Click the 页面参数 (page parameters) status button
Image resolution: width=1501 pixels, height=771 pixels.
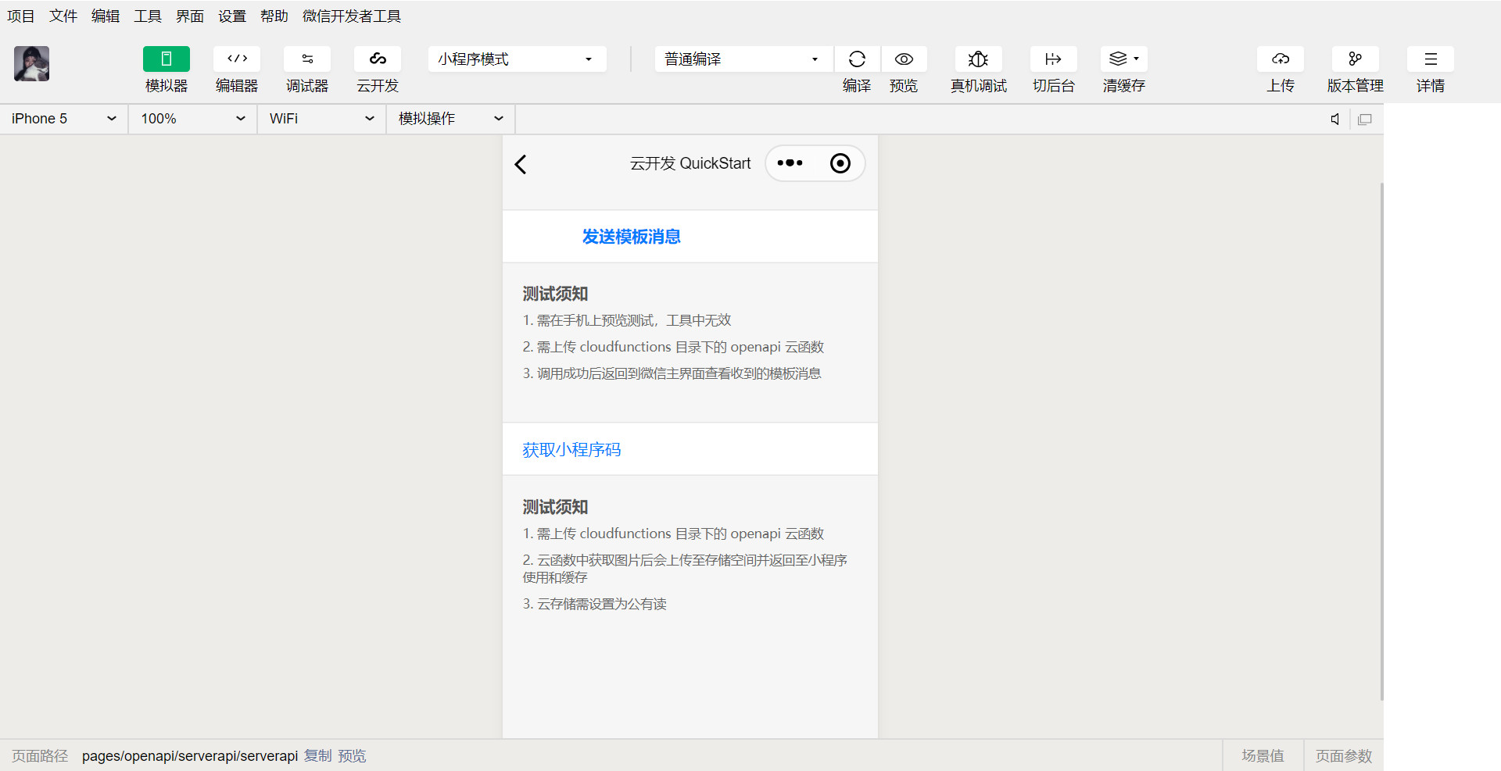1344,756
